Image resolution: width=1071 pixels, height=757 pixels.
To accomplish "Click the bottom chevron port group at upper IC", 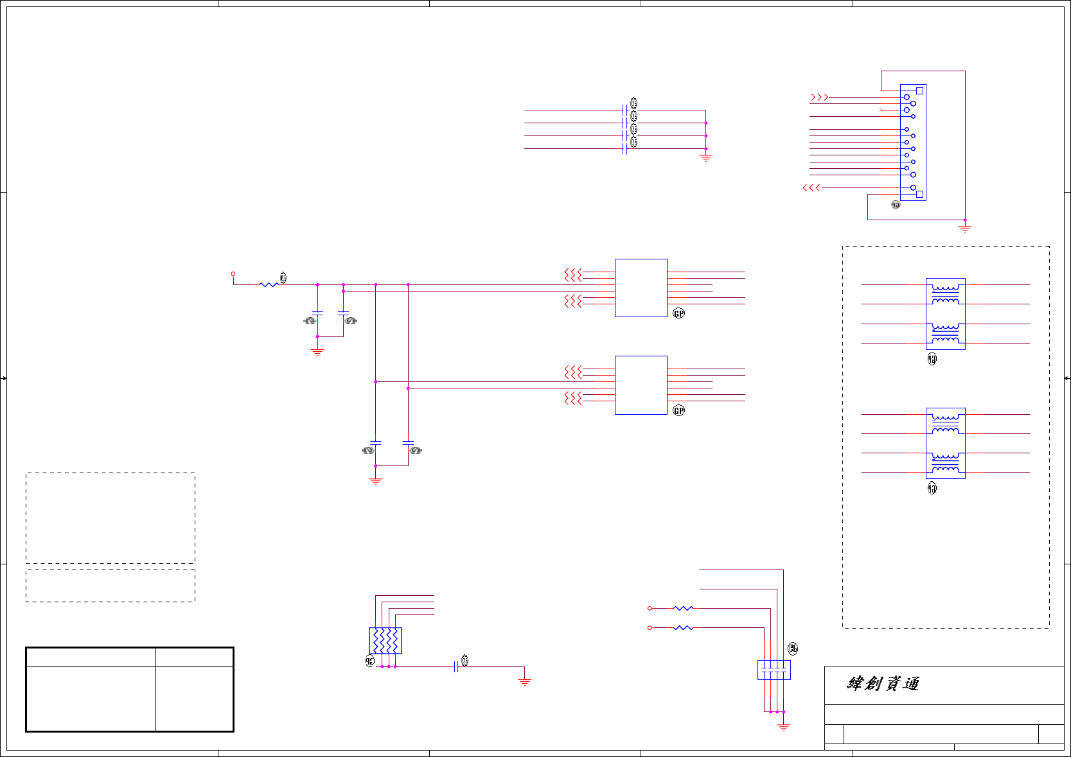I will (x=573, y=300).
